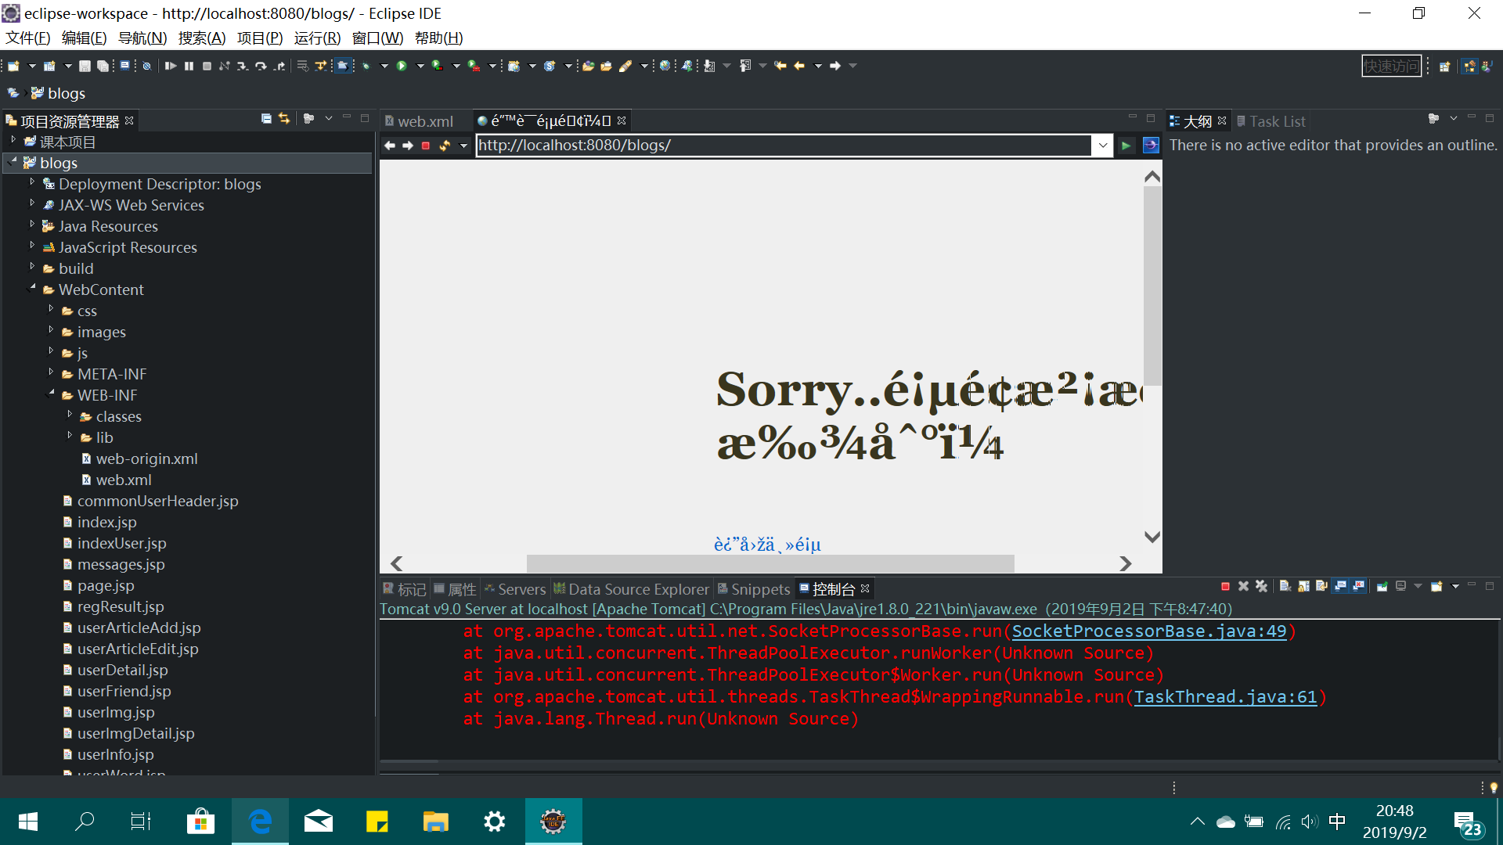Click the blue link in browser page
The image size is (1503, 845).
point(767,545)
